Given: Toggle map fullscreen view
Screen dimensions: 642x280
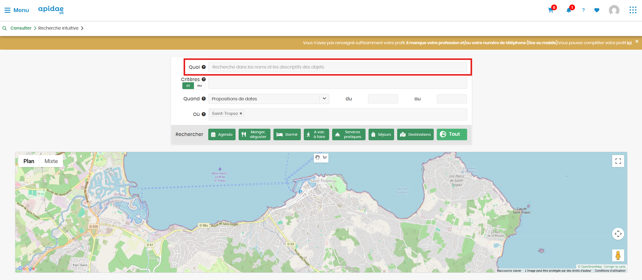Looking at the screenshot, I should pos(618,161).
